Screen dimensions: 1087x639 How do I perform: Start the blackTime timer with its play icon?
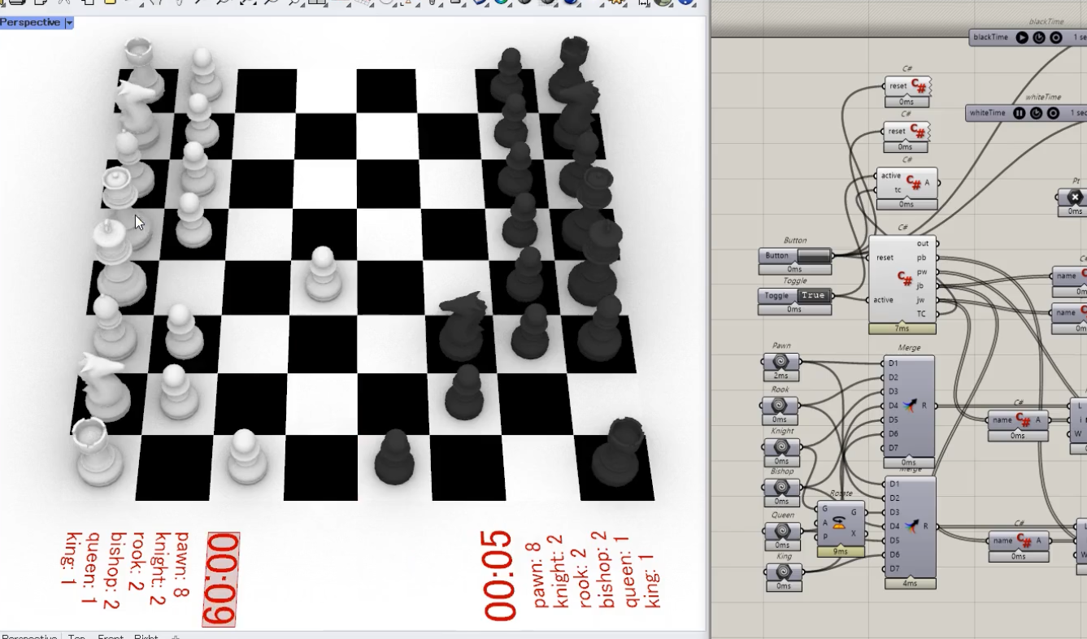pyautogui.click(x=1022, y=37)
